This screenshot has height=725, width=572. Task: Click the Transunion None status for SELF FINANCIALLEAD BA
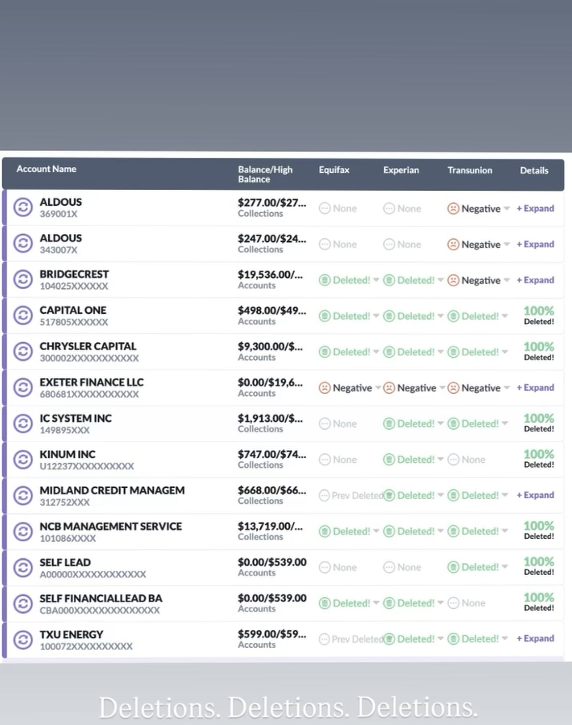click(466, 603)
